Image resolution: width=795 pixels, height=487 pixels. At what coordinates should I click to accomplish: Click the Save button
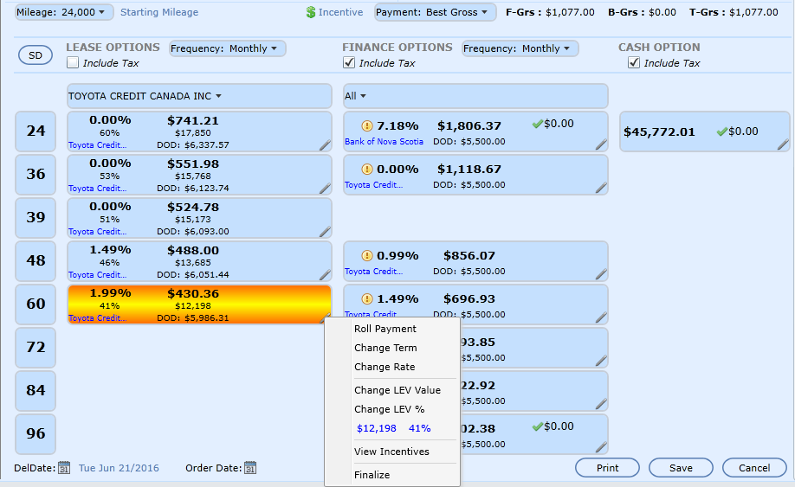681,468
